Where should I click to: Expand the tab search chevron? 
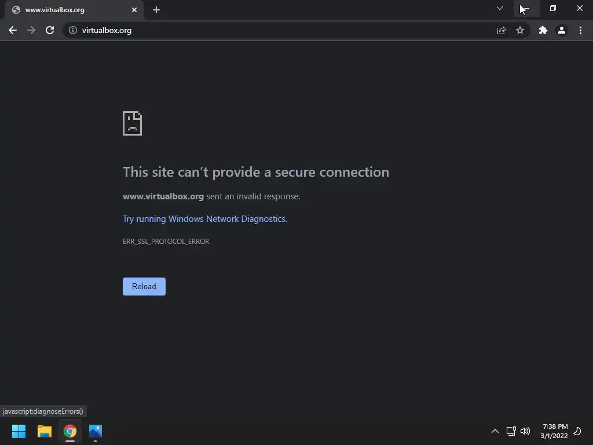coord(500,8)
